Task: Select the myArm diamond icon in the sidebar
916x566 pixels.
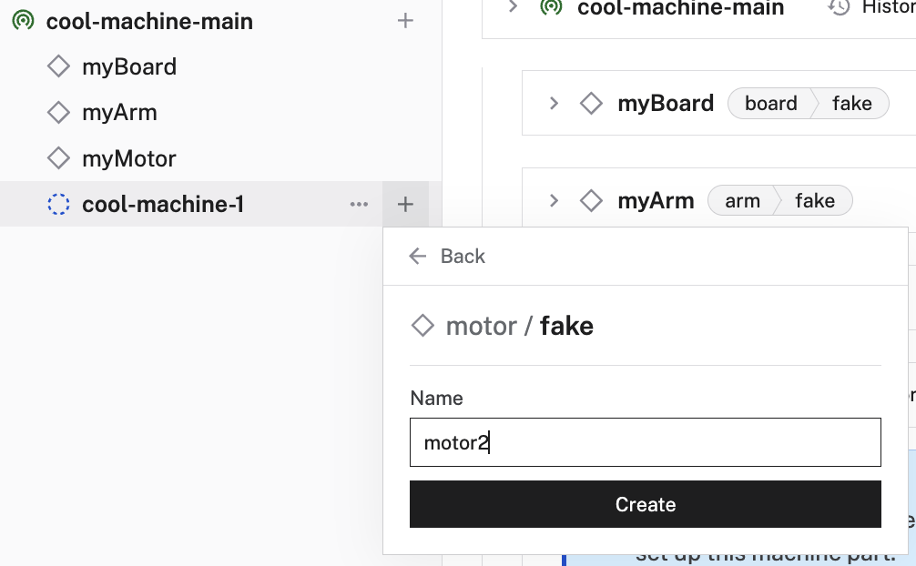Action: 56,112
